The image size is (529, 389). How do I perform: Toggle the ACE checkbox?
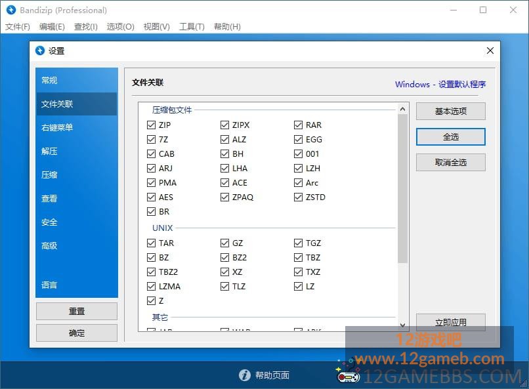coord(224,183)
